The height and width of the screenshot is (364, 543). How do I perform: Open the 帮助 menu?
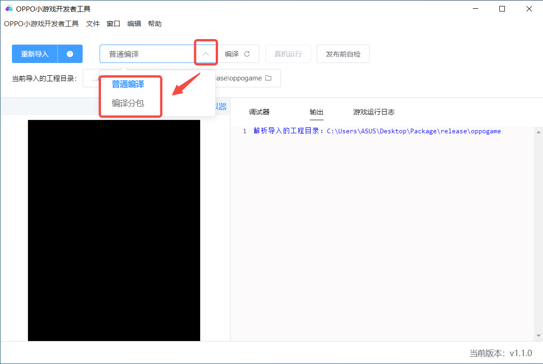[155, 24]
